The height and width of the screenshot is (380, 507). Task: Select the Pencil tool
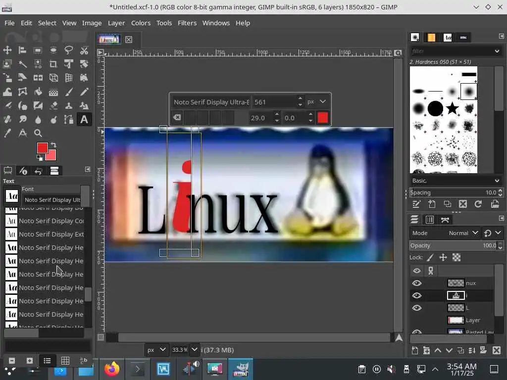(x=84, y=92)
